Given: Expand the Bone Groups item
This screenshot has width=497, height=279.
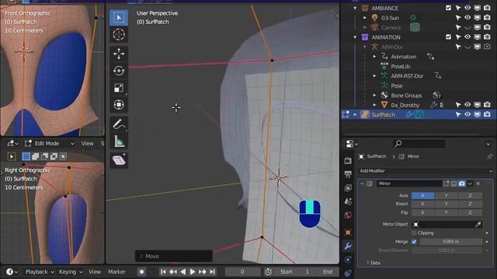Looking at the screenshot, I should (374, 95).
